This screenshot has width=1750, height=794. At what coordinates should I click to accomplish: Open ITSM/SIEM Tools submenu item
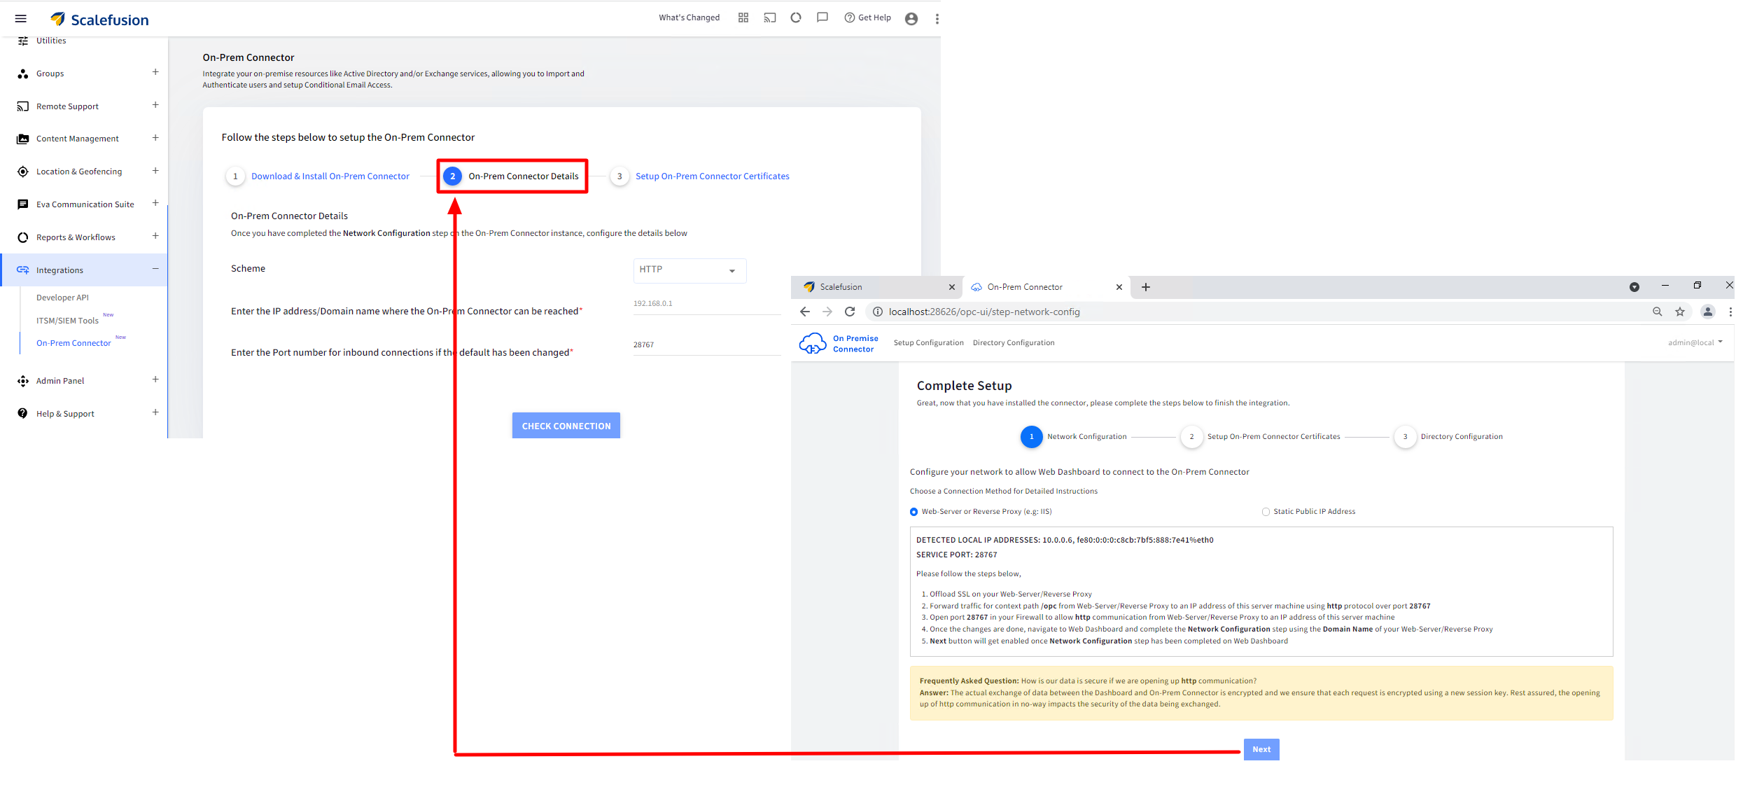[67, 321]
